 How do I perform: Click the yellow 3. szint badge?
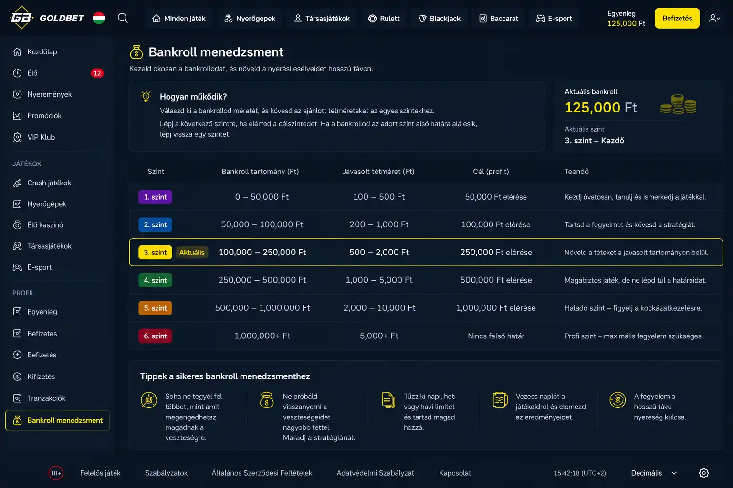[x=155, y=252]
